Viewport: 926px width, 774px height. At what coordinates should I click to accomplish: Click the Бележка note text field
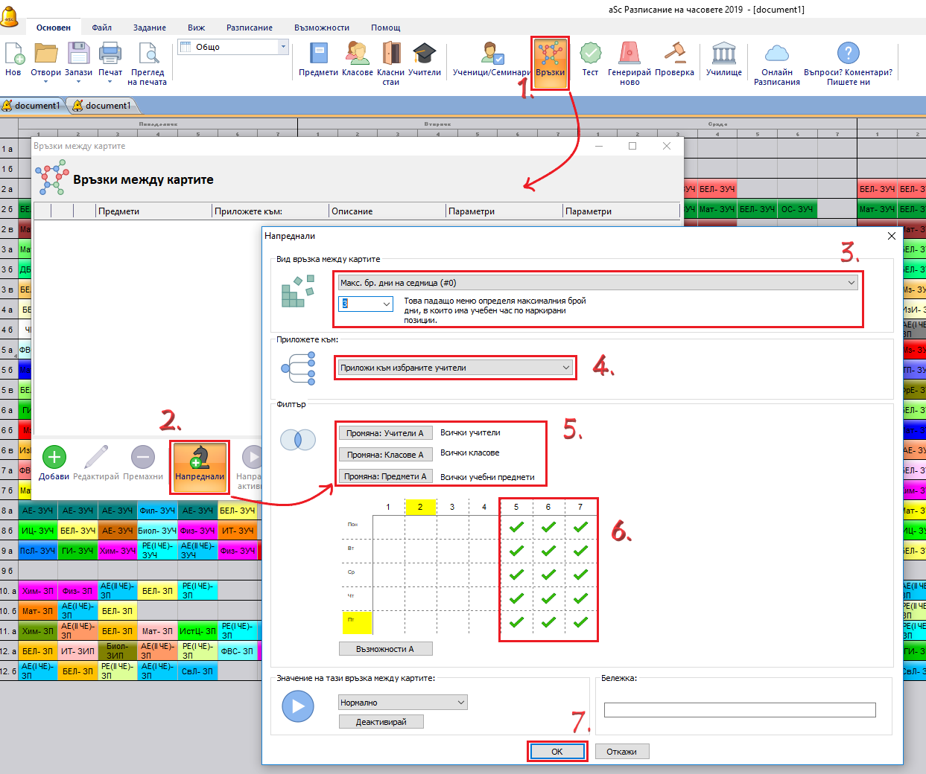point(739,710)
